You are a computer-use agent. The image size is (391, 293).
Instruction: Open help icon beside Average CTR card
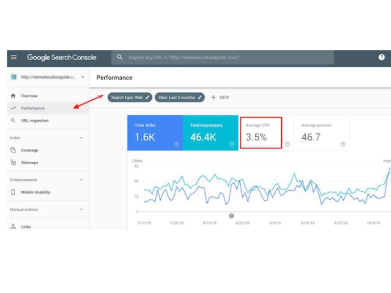coord(287,144)
